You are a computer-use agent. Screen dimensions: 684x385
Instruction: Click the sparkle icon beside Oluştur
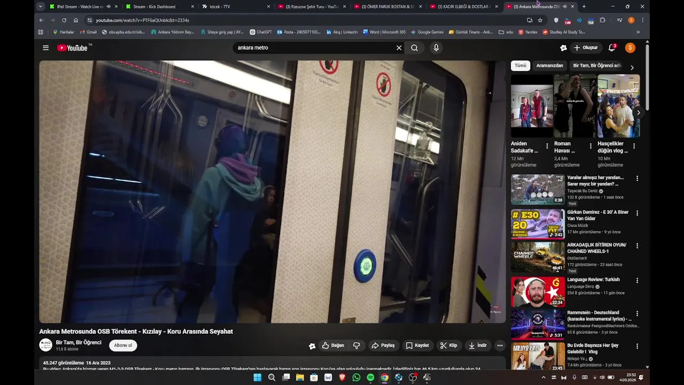[563, 48]
